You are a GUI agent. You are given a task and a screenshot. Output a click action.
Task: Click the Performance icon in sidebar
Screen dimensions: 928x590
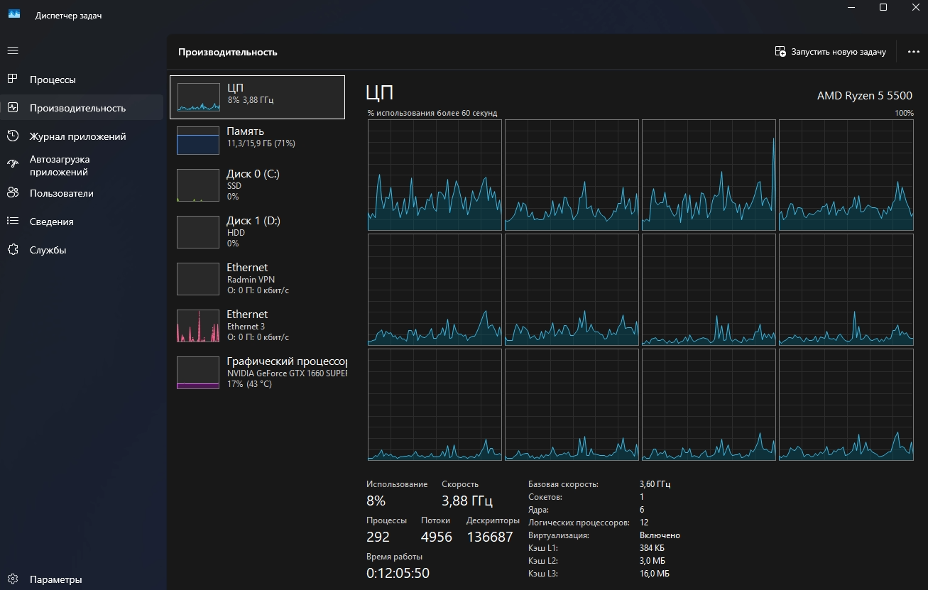click(13, 108)
